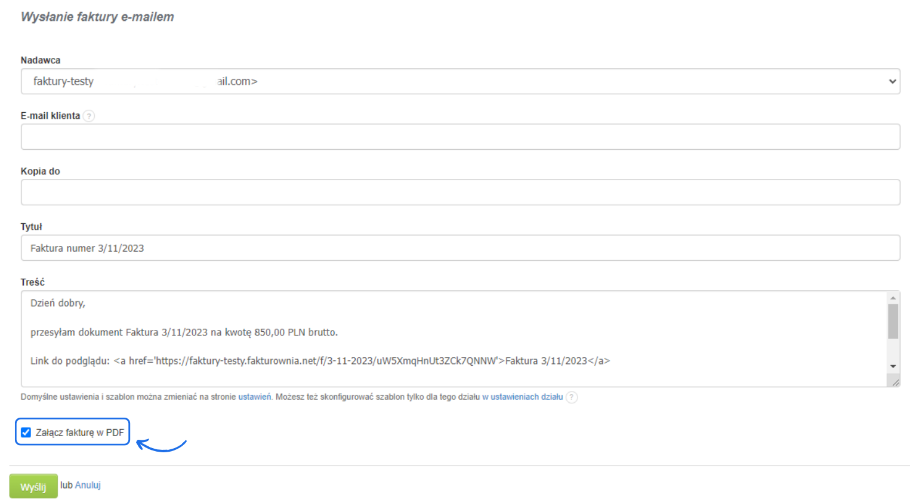Focus the Kopia do input field
The height and width of the screenshot is (503, 910).
pos(460,192)
